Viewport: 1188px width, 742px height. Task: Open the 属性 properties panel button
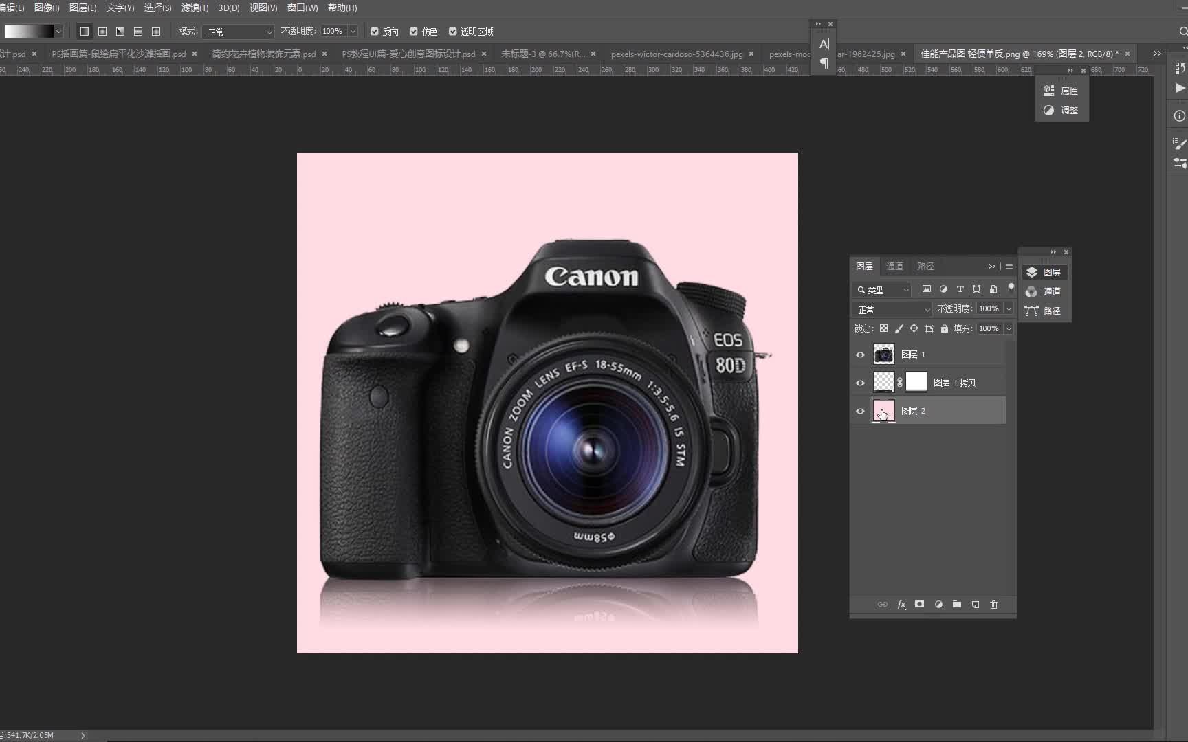[x=1061, y=91]
